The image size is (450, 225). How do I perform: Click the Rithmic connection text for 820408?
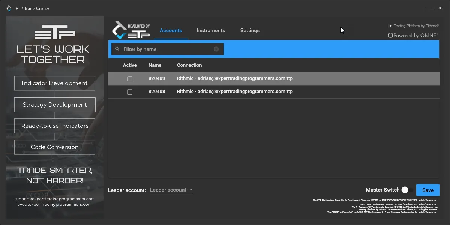click(235, 91)
